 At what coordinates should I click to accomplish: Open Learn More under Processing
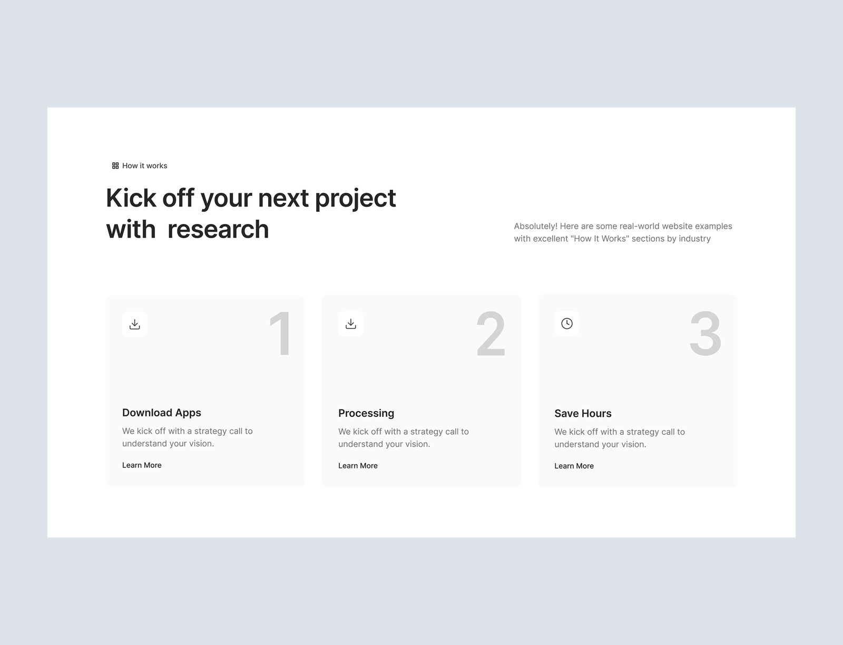pyautogui.click(x=358, y=466)
